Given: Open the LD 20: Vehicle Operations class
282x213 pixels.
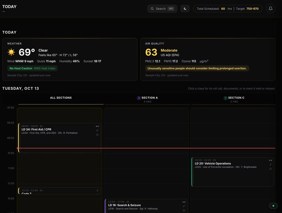Looking at the screenshot, I should (x=233, y=172).
